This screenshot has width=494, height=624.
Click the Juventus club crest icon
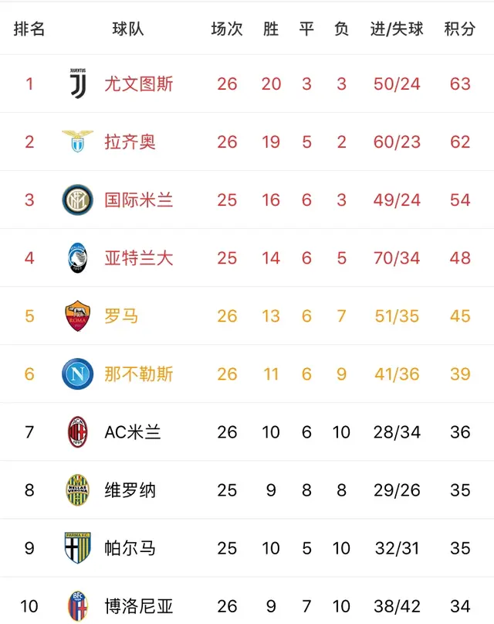(x=78, y=84)
